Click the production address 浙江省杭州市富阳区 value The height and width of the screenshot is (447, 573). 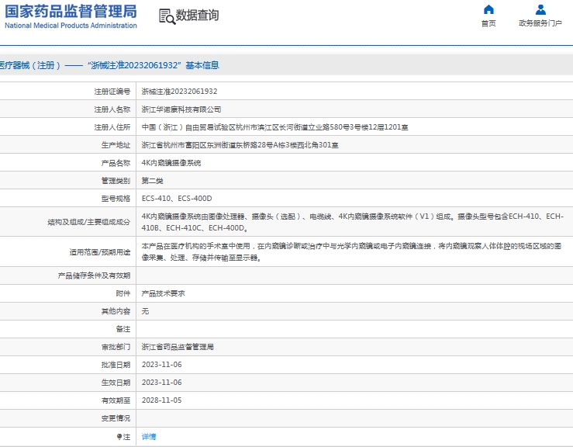[240, 145]
